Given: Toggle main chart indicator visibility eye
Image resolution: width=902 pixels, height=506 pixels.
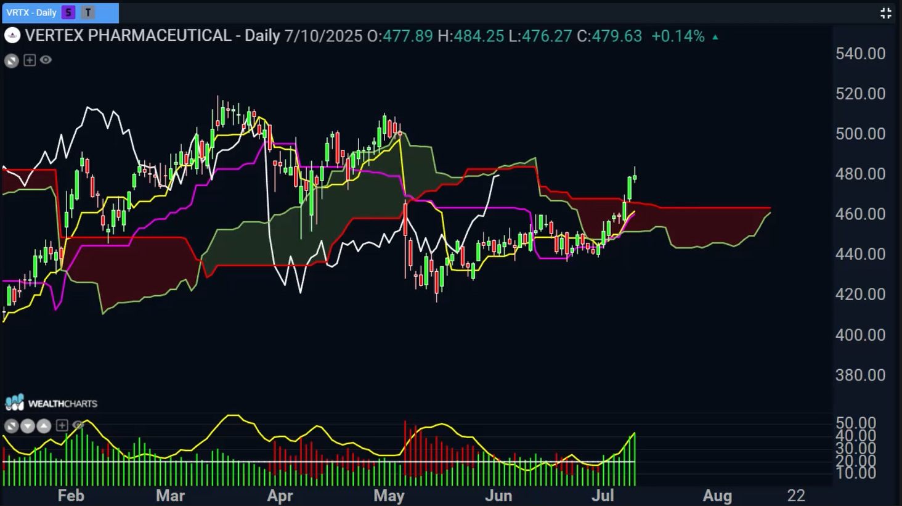Looking at the screenshot, I should click(x=46, y=60).
